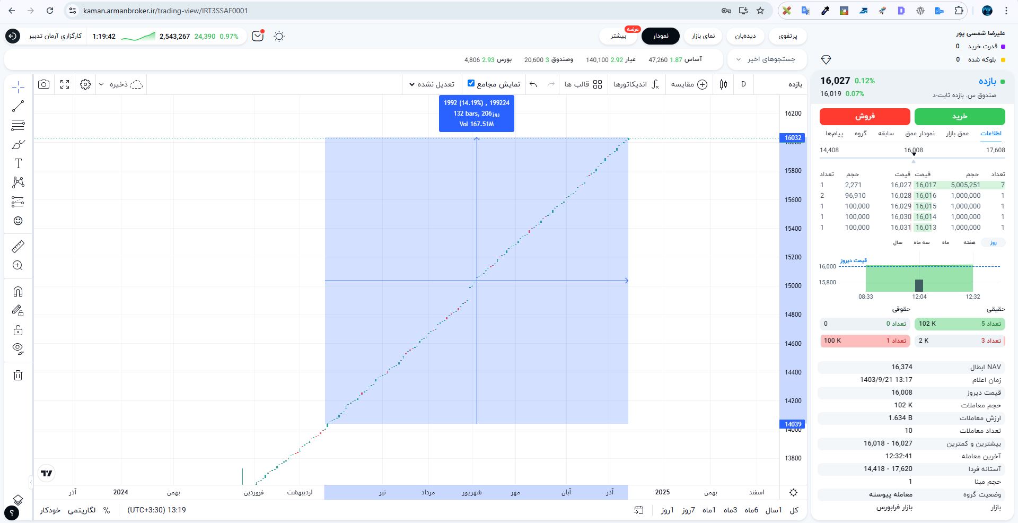
Task: Toggle lock all drawing tools
Action: [x=18, y=330]
